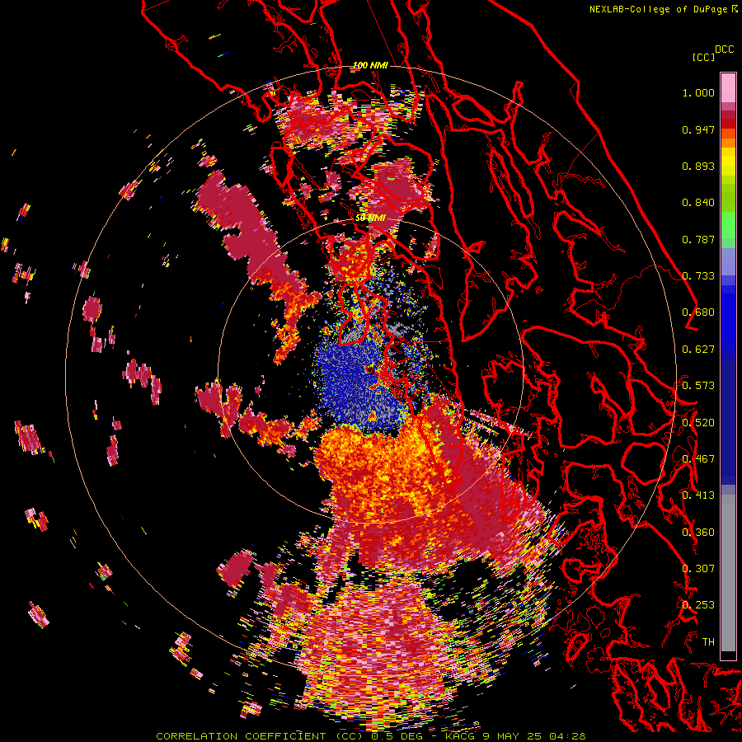Click the TH threshold label
The width and height of the screenshot is (742, 742).
tap(708, 642)
